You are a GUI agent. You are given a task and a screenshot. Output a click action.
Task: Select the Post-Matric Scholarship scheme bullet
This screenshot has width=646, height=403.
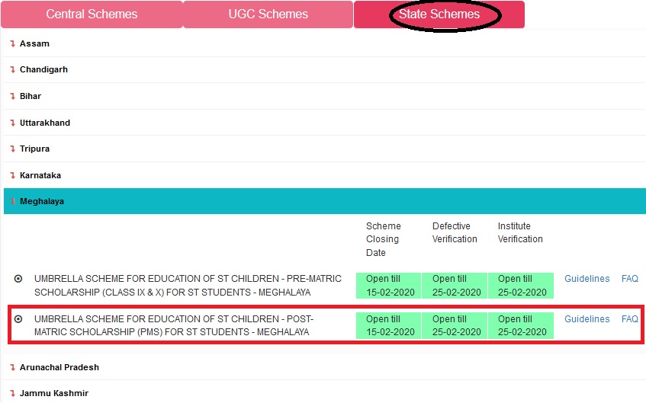18,319
